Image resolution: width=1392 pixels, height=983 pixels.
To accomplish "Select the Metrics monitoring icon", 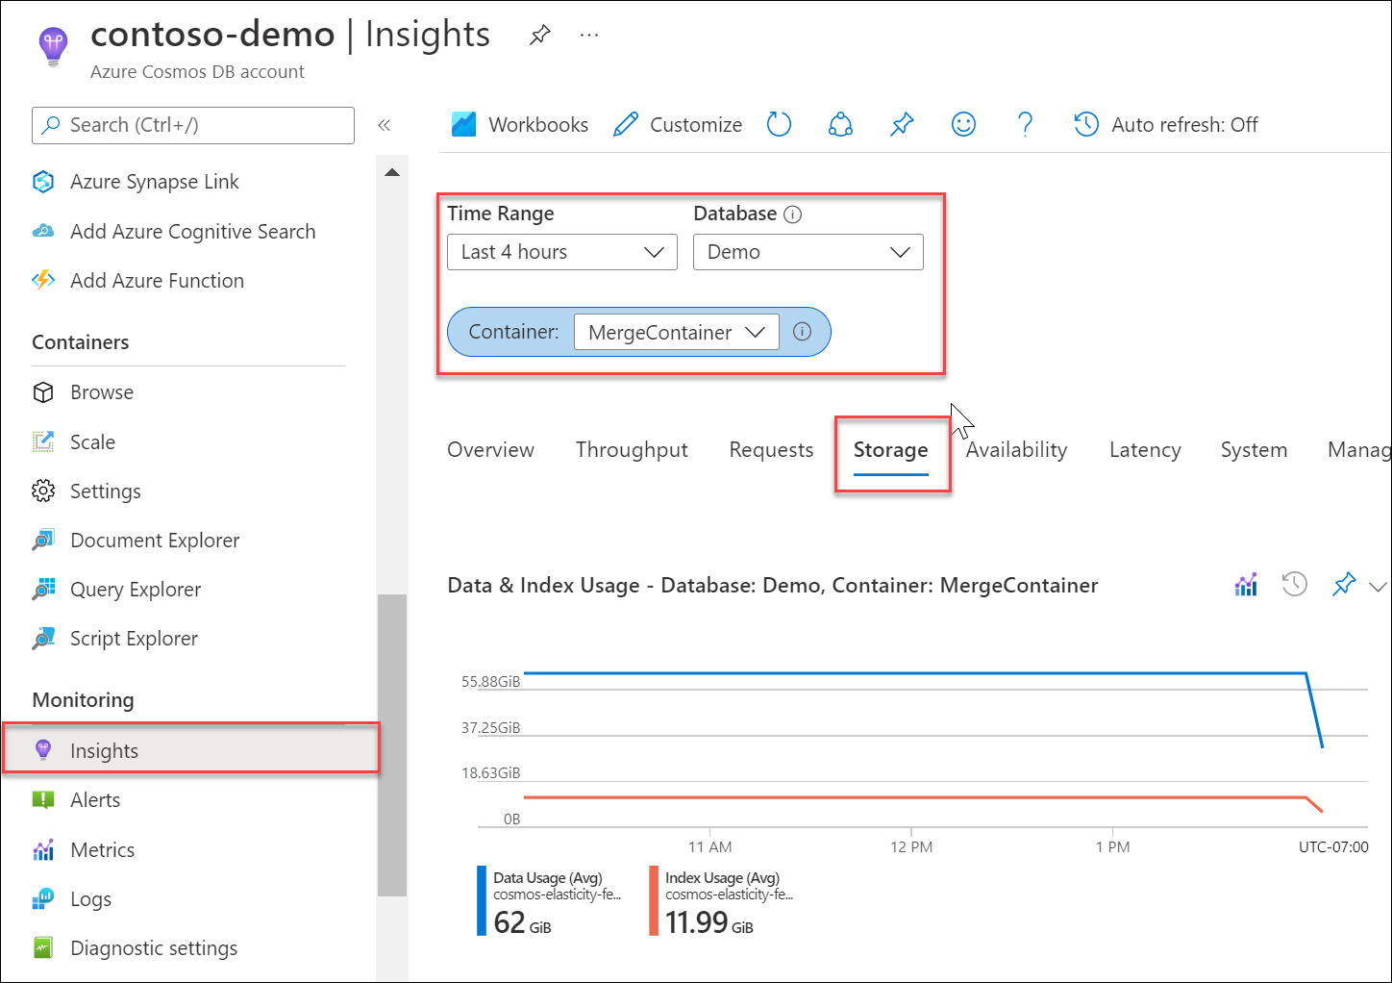I will pyautogui.click(x=43, y=849).
